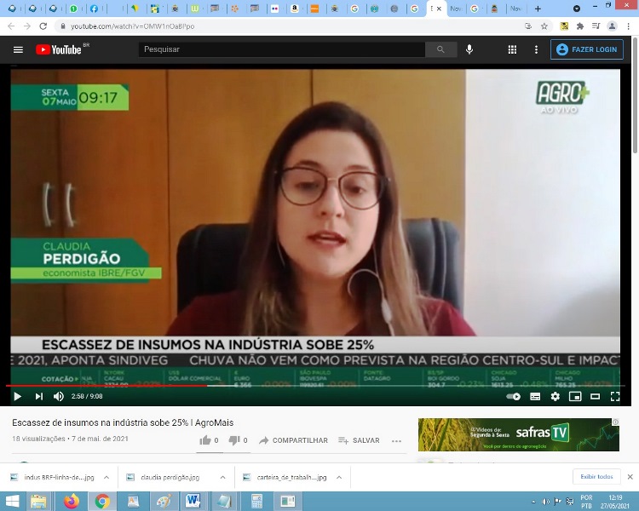Close the active YouTube tab
The image size is (639, 511).
pos(440,9)
